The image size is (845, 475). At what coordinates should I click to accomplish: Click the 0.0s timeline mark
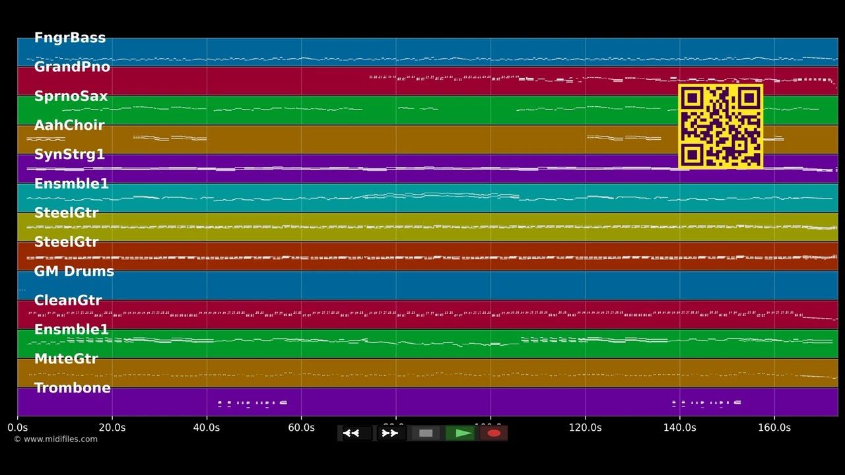point(18,427)
